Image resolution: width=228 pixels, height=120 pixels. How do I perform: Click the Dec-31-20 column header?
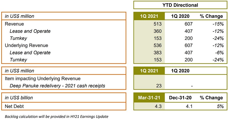180,98
